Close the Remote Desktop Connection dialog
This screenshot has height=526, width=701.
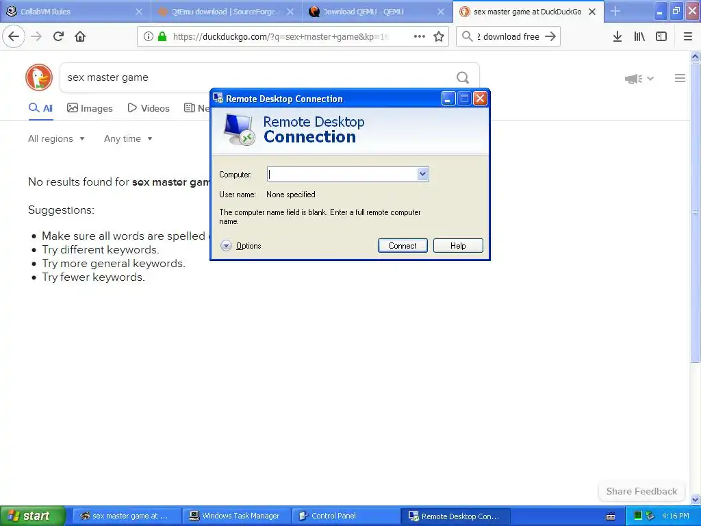[480, 98]
